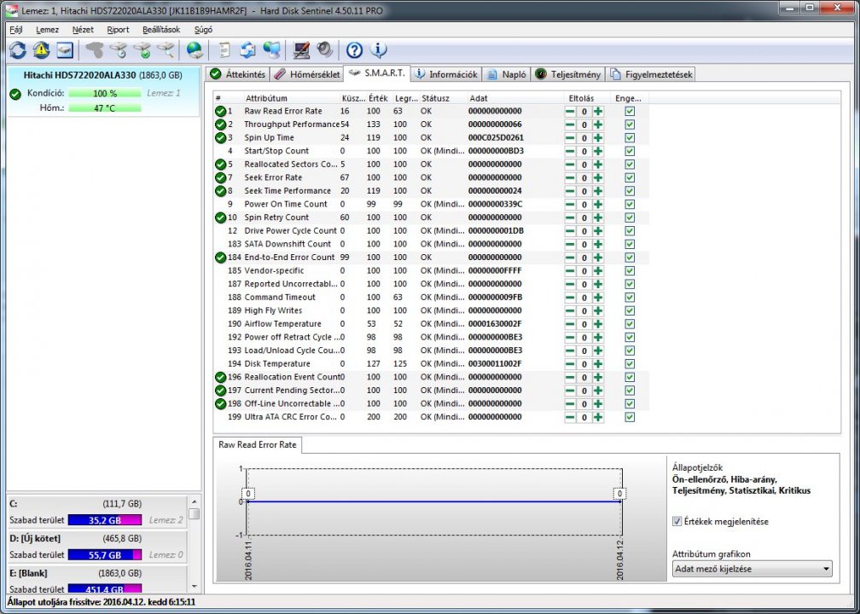Screen dimensions: 860x614
Task: Click the envelope with blue arrows icon
Action: 248,50
